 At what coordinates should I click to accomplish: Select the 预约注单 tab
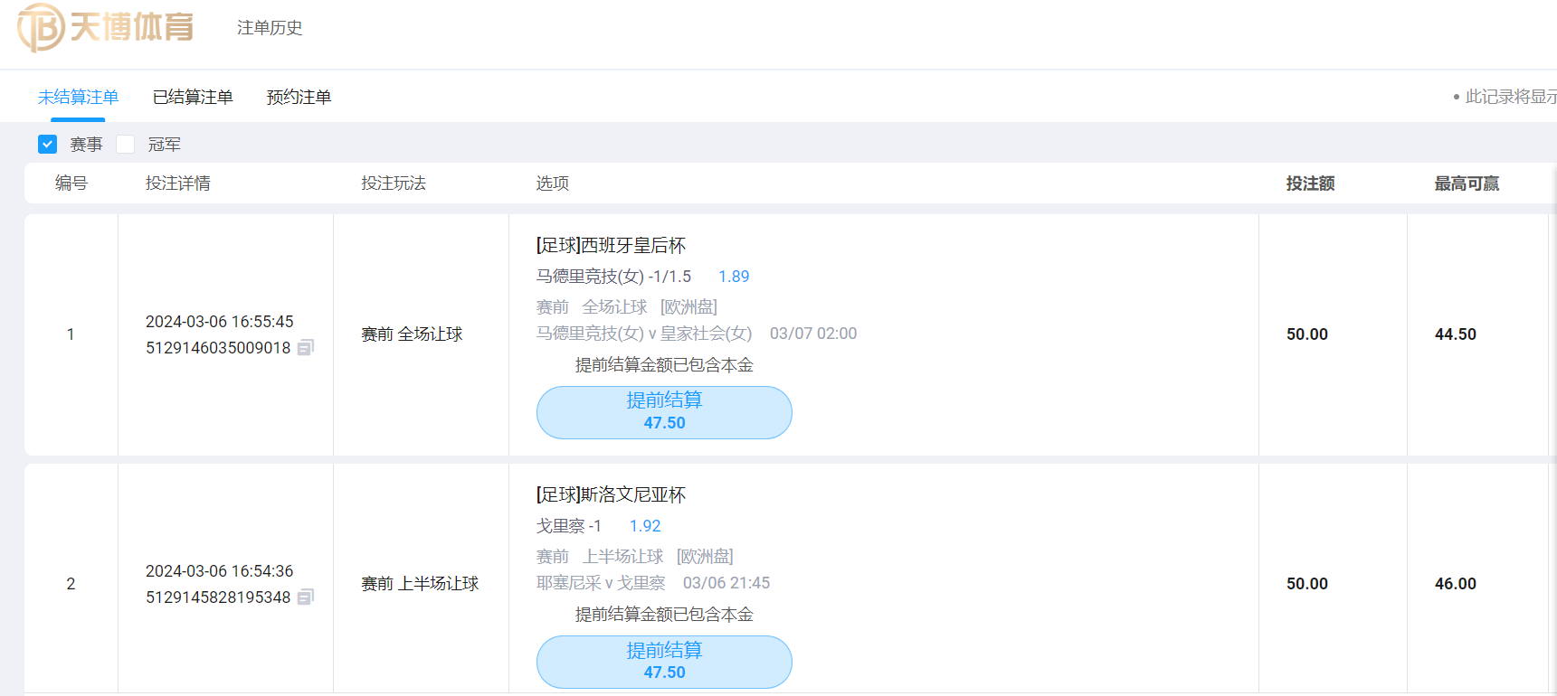click(x=299, y=97)
